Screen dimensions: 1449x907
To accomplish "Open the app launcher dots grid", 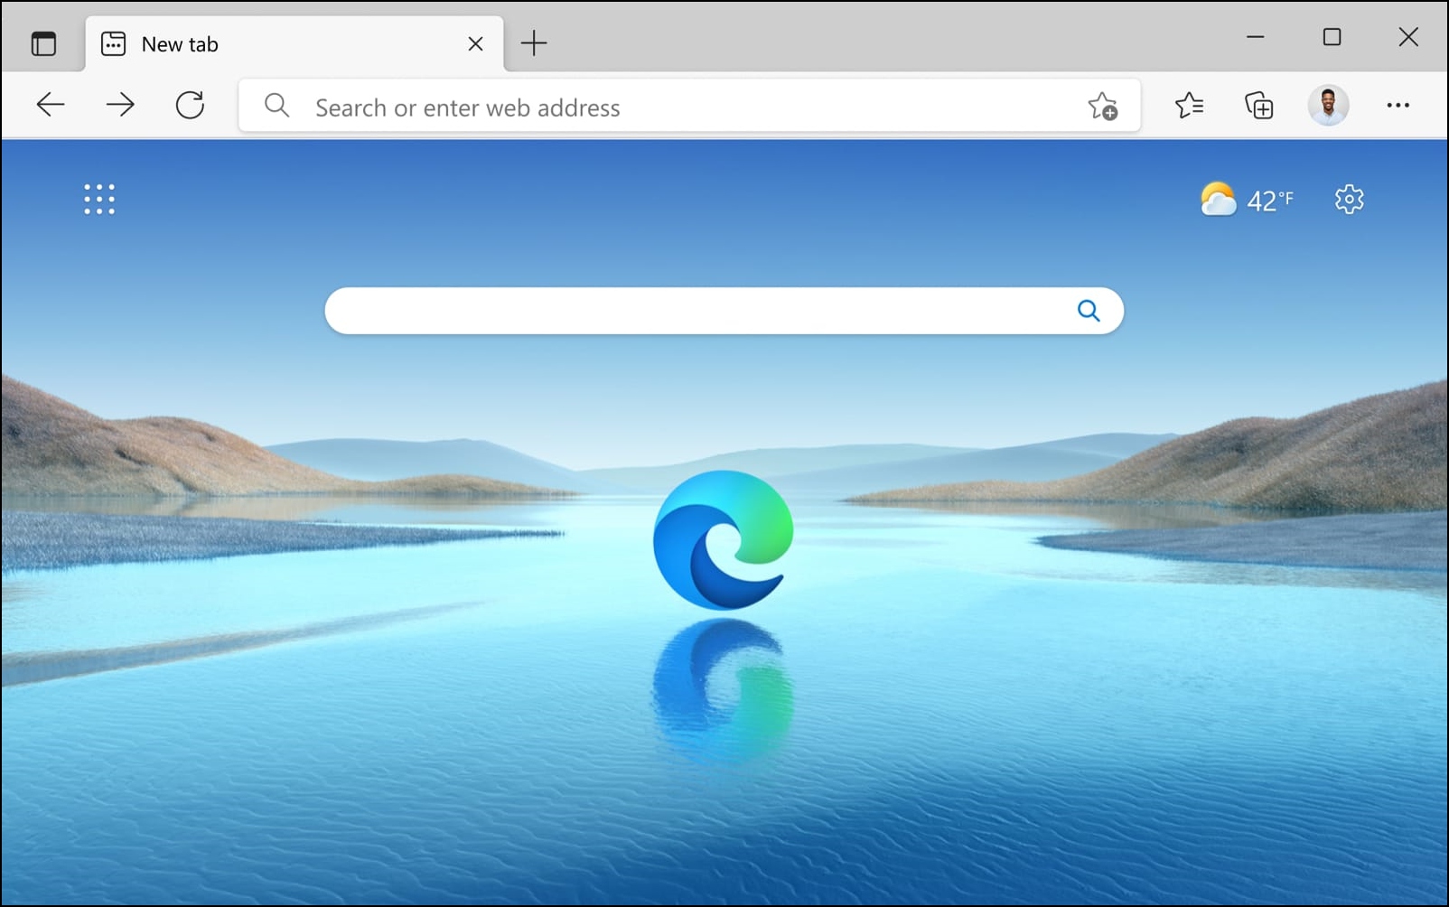I will click(99, 199).
